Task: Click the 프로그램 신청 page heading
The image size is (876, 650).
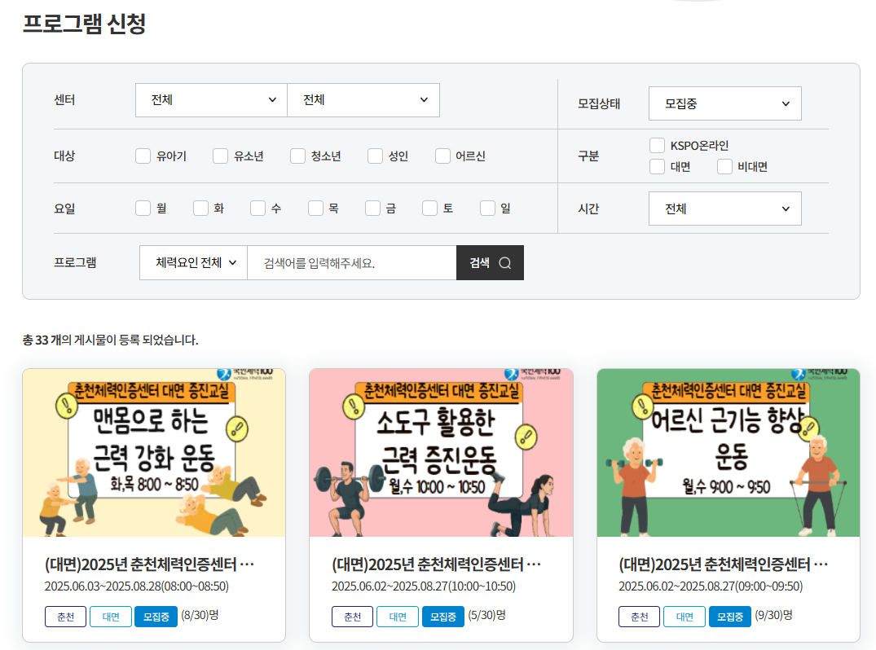Action: click(x=85, y=24)
